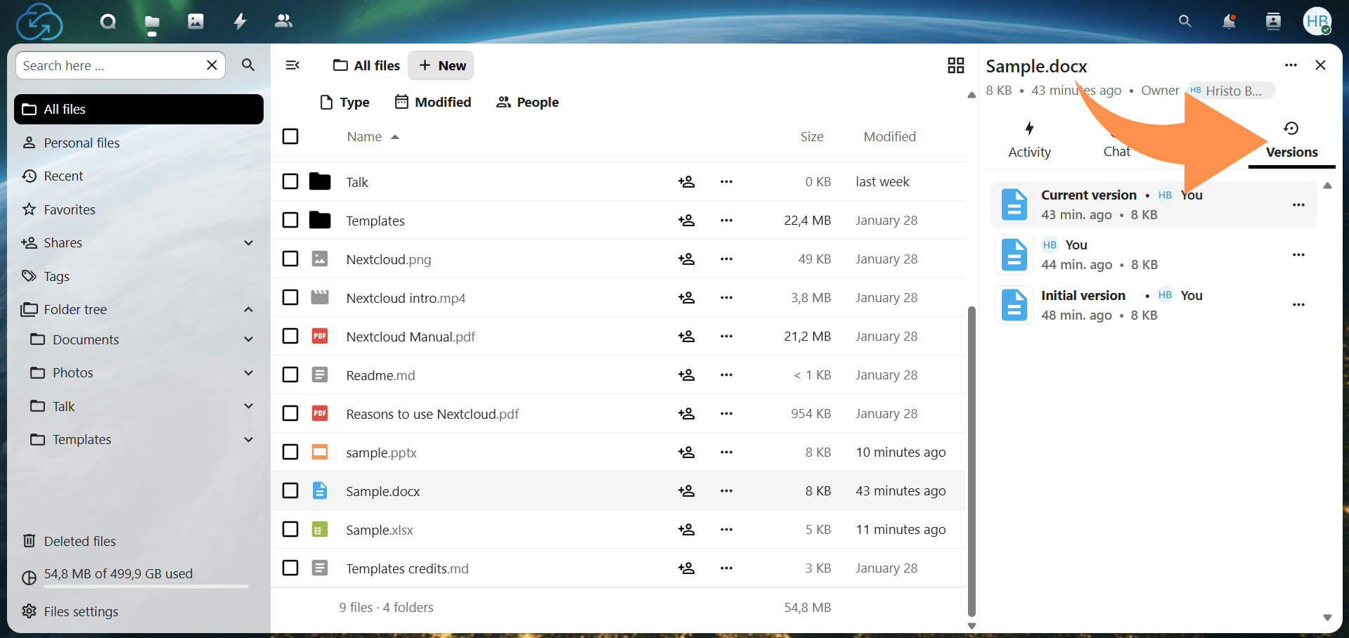Open the Photos app icon in header
The height and width of the screenshot is (638, 1349).
click(195, 21)
